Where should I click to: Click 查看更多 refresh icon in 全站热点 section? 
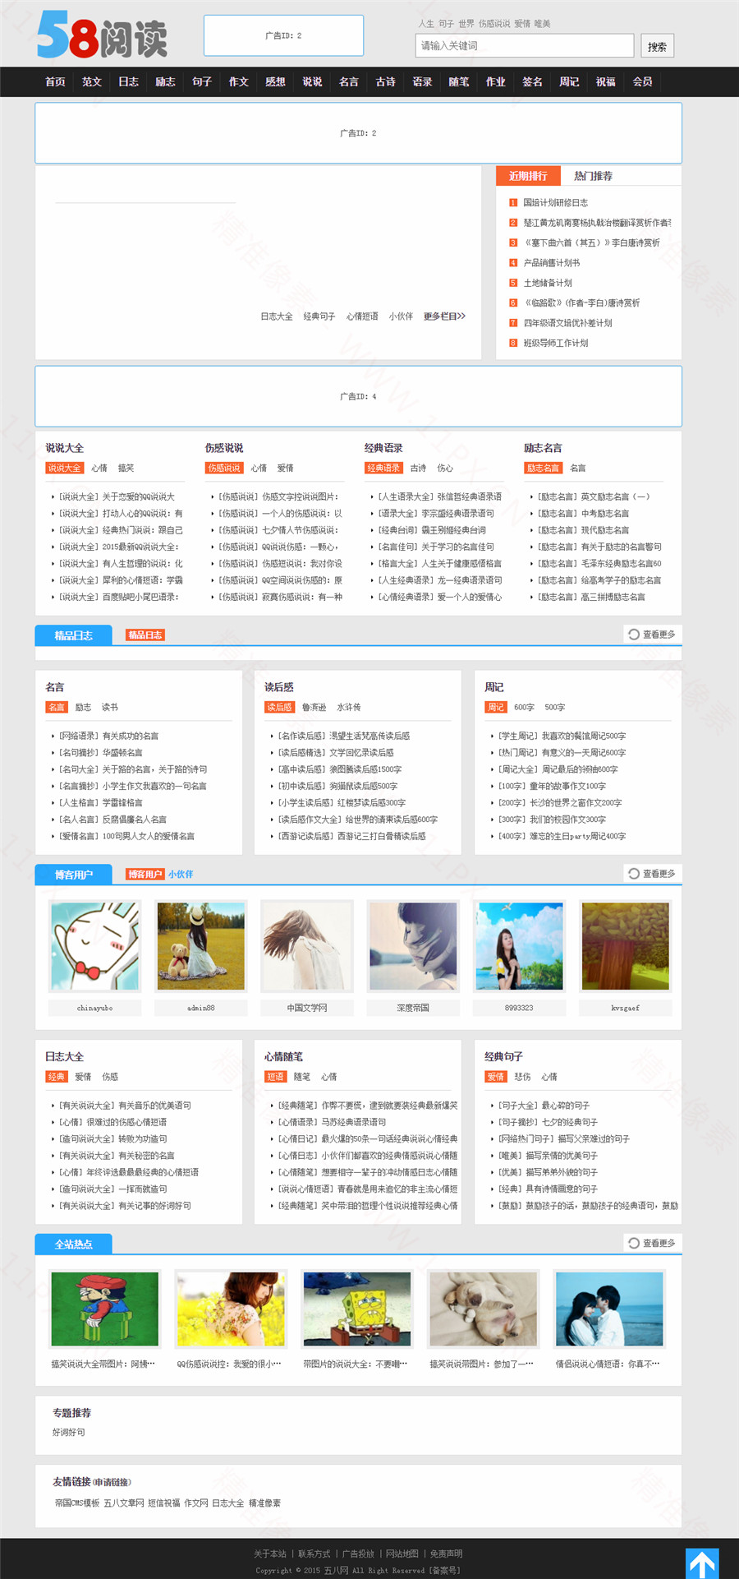[x=634, y=1244]
